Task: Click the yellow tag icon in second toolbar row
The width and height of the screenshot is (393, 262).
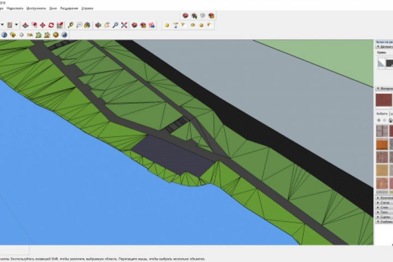Action: tap(13, 35)
